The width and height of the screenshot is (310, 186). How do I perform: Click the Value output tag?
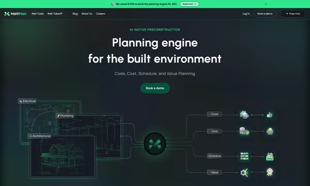coord(214,173)
